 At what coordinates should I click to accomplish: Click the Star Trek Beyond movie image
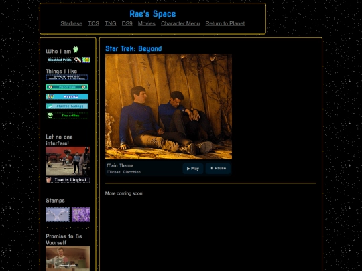[x=168, y=106]
